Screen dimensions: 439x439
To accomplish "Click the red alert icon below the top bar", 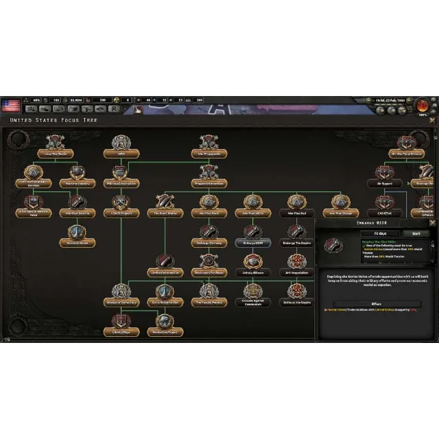I will pyautogui.click(x=138, y=110).
